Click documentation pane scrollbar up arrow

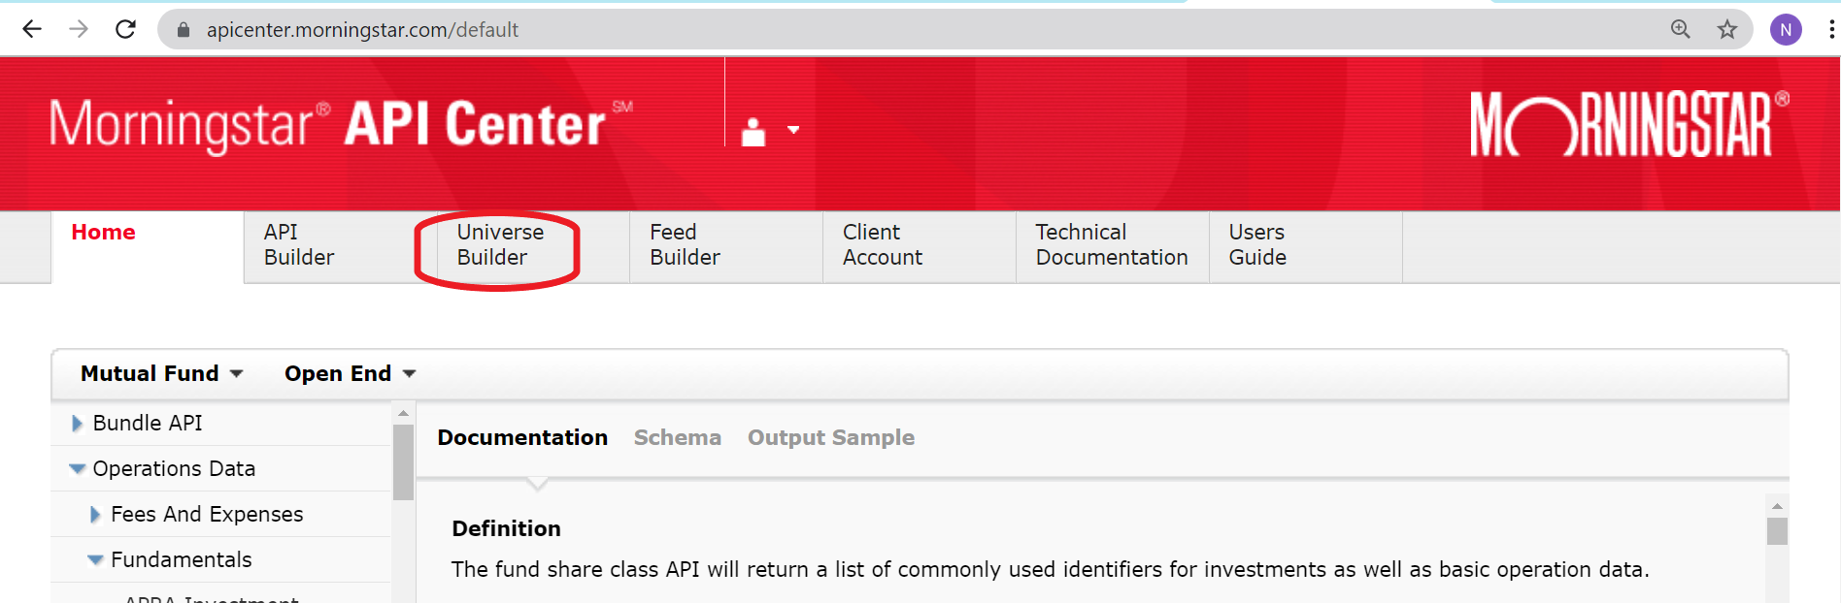coord(1777,506)
